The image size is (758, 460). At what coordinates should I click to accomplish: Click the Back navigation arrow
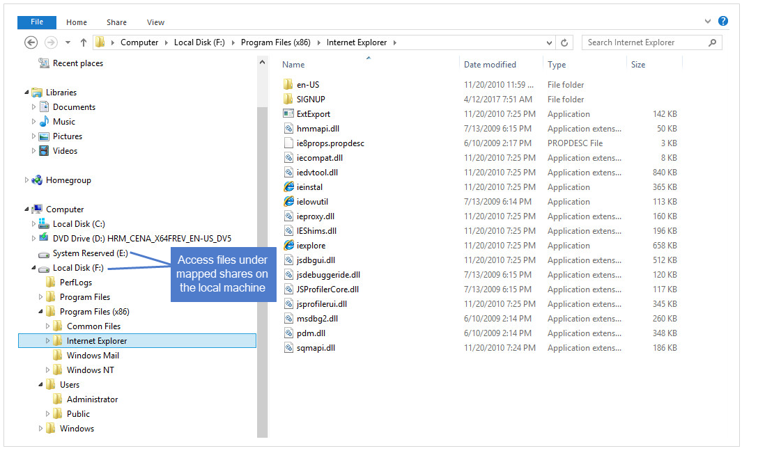(31, 42)
